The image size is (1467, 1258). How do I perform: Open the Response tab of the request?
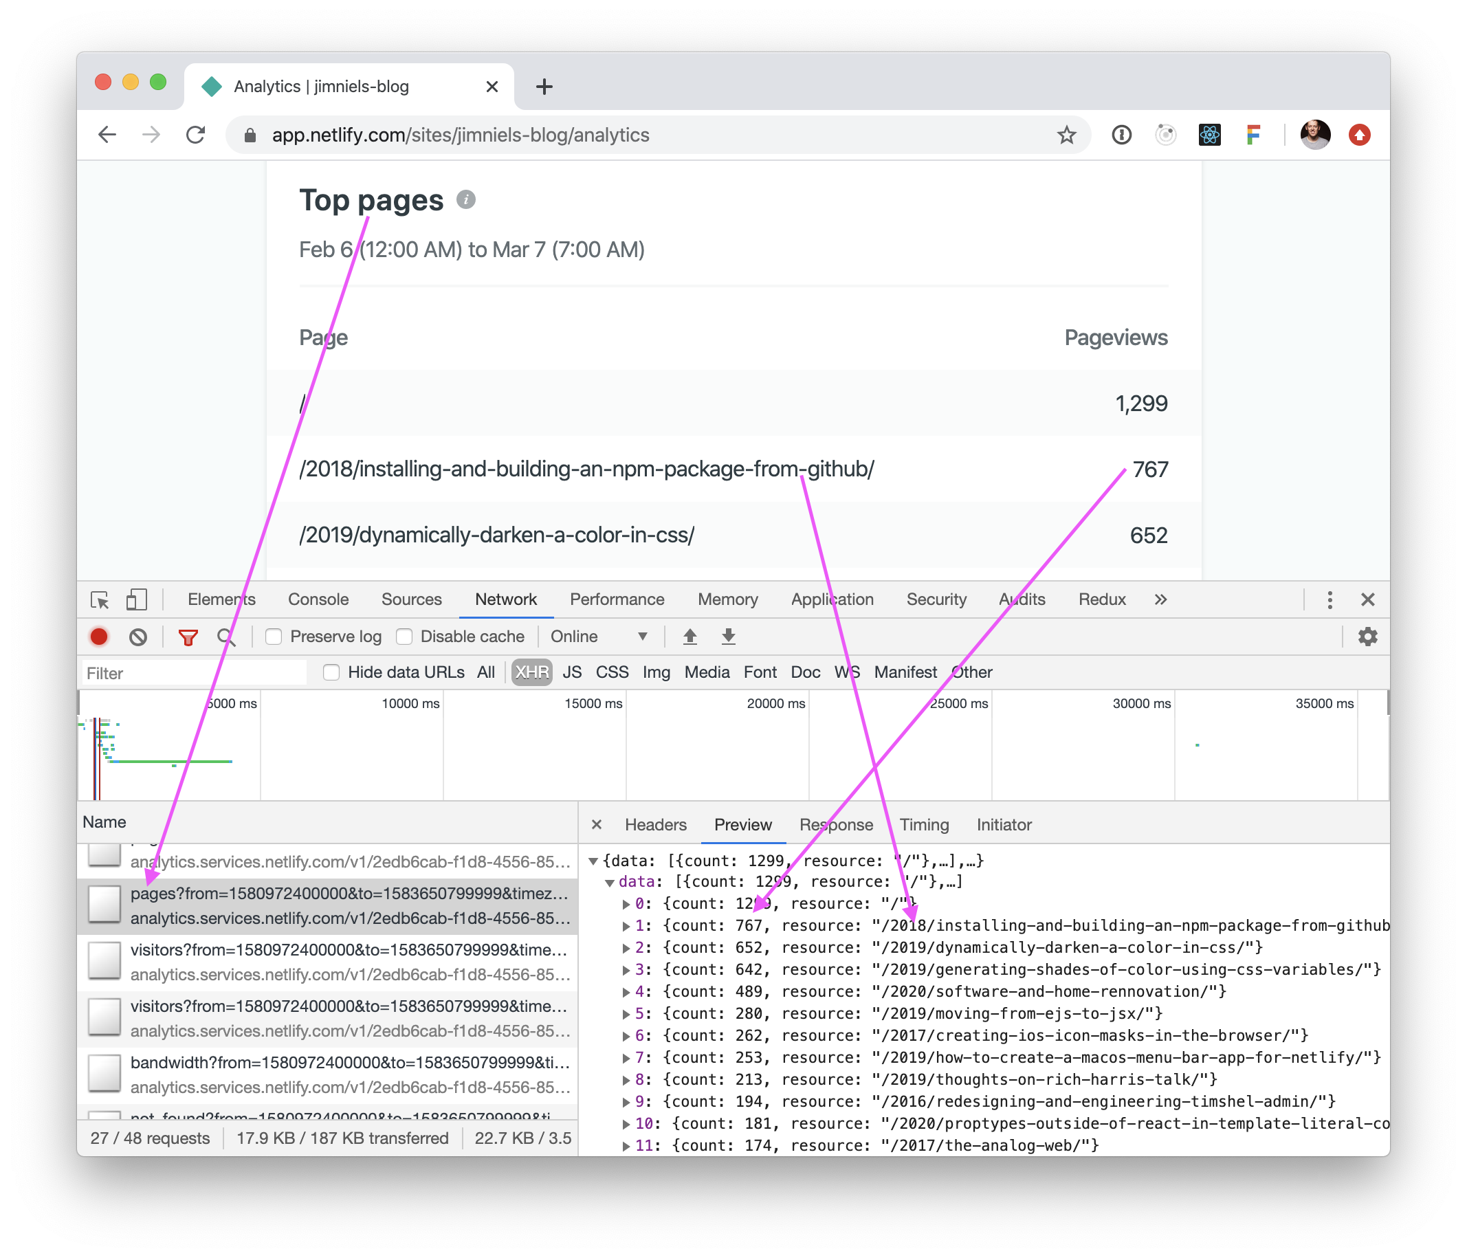(x=835, y=825)
